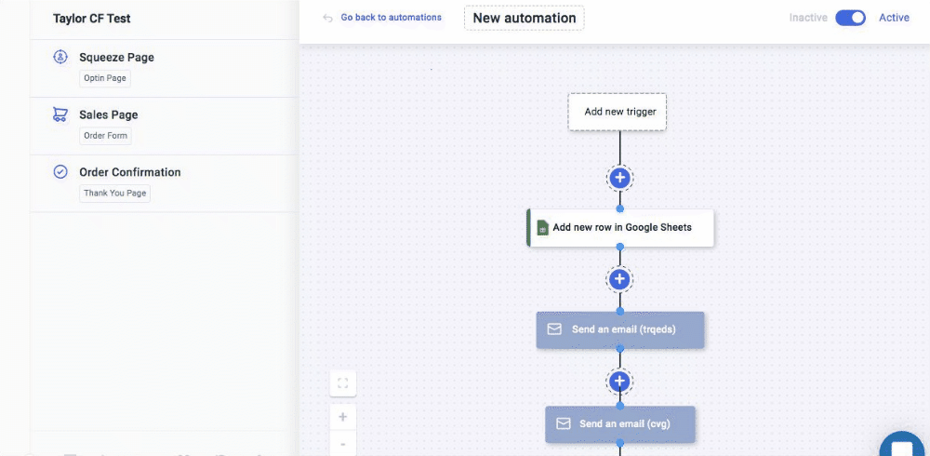Click the Squeeze Page target icon

(x=60, y=57)
